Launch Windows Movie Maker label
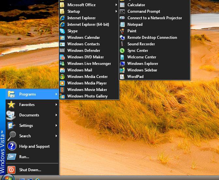This screenshot has height=180, width=219. (87, 90)
